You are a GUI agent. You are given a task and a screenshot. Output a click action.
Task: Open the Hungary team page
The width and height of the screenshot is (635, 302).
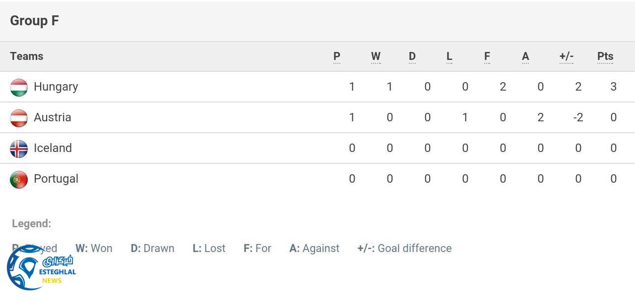coord(56,86)
